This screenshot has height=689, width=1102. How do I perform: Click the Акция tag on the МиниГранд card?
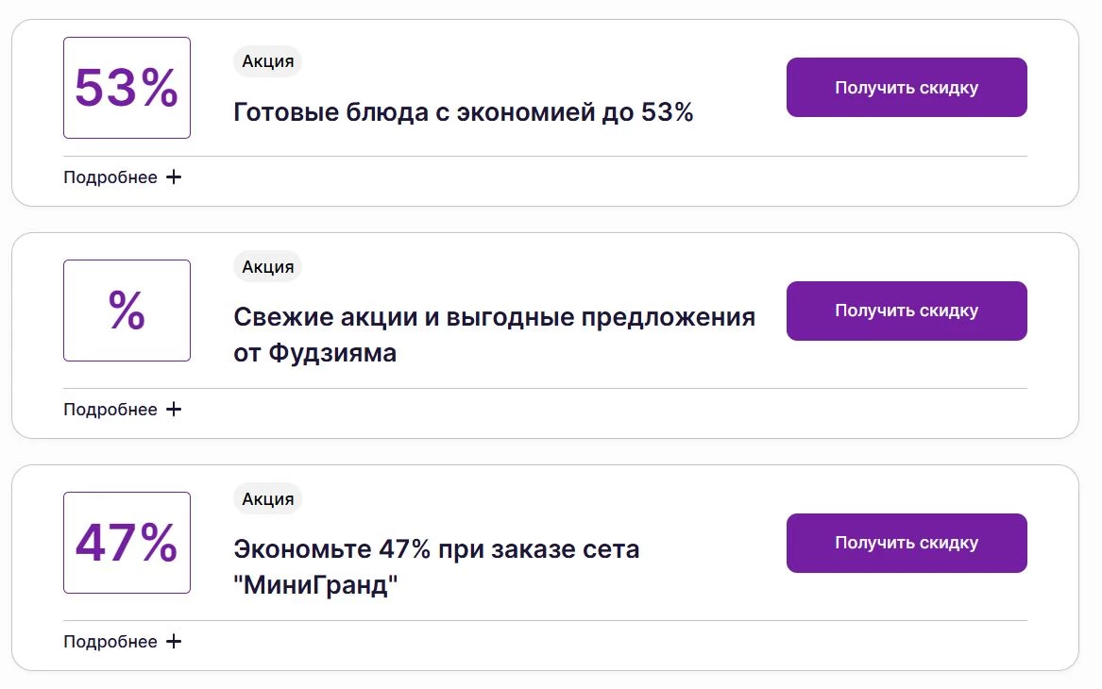point(267,498)
